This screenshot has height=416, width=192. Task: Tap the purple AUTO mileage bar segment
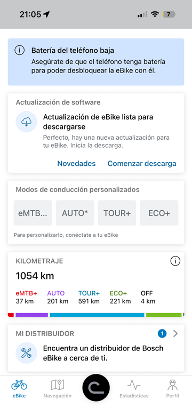[32, 315]
